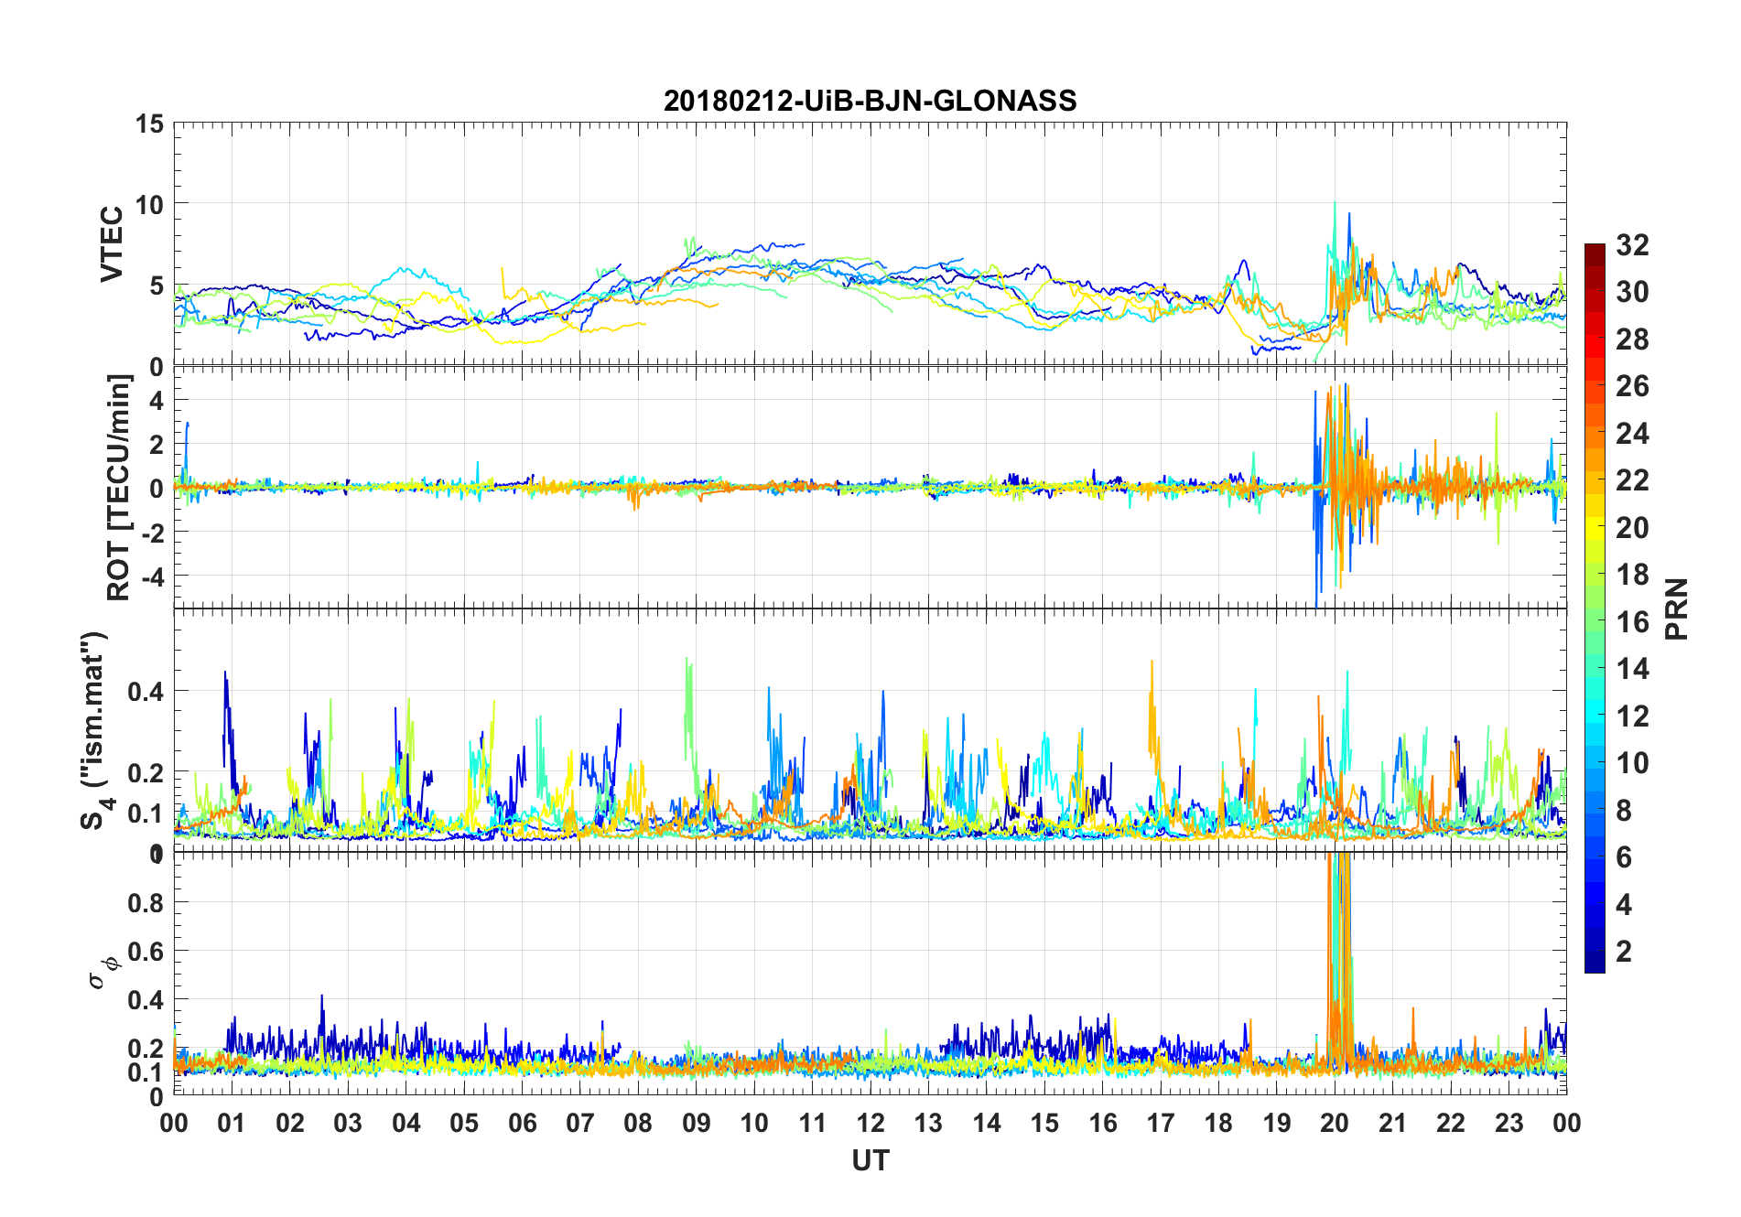Click the 05 tick on UT axis
This screenshot has height=1217, width=1741.
pyautogui.click(x=464, y=1123)
